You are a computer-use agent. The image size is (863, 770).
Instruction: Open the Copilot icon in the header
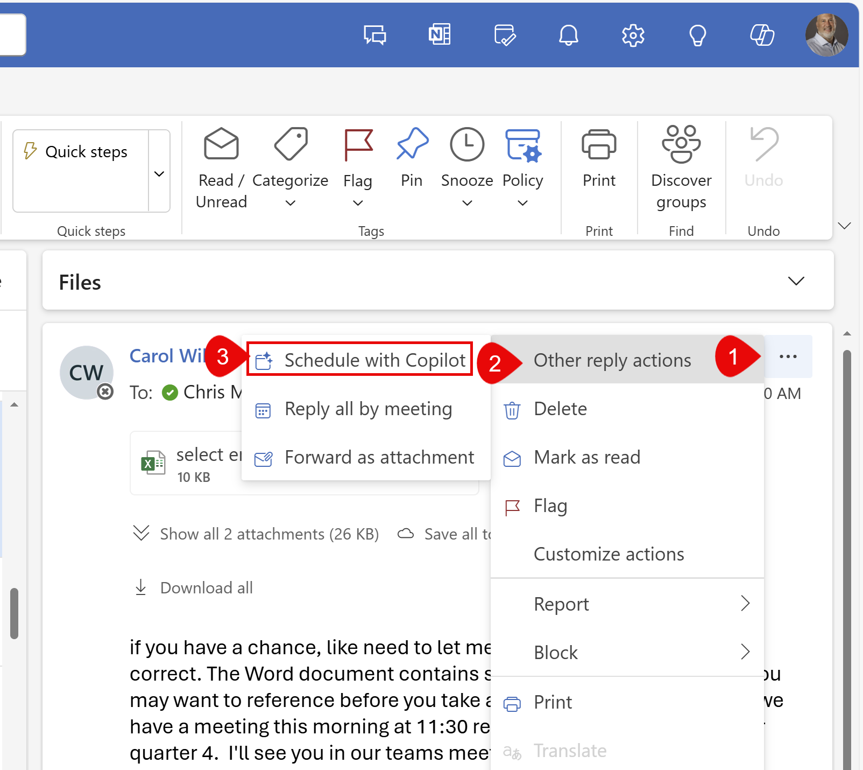click(762, 34)
